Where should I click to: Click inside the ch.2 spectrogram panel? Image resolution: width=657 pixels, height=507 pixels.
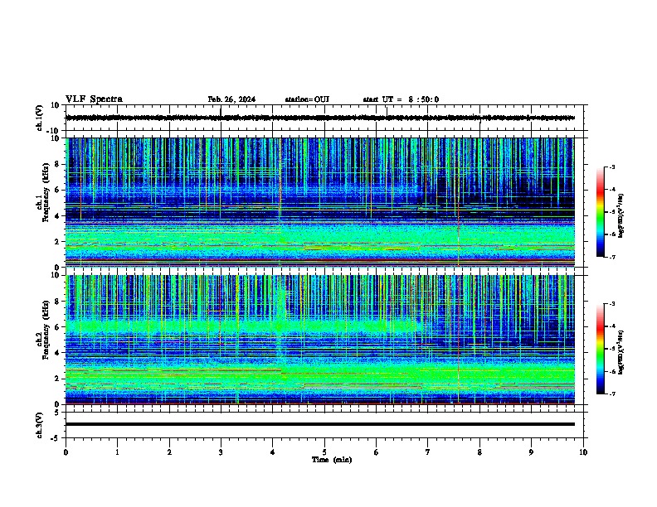click(x=319, y=340)
